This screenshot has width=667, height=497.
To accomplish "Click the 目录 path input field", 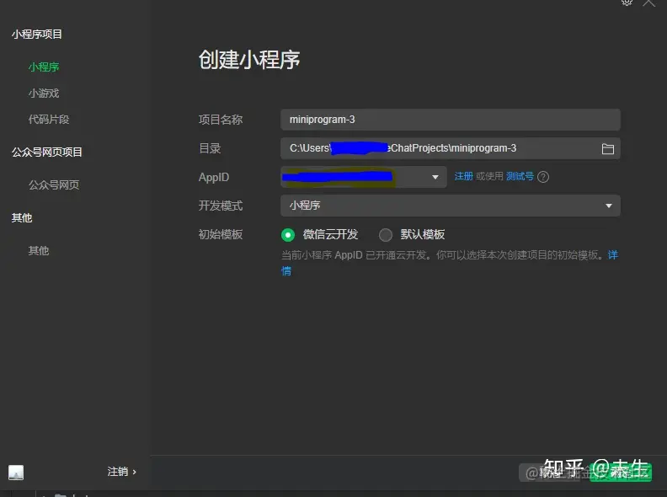I will point(450,148).
